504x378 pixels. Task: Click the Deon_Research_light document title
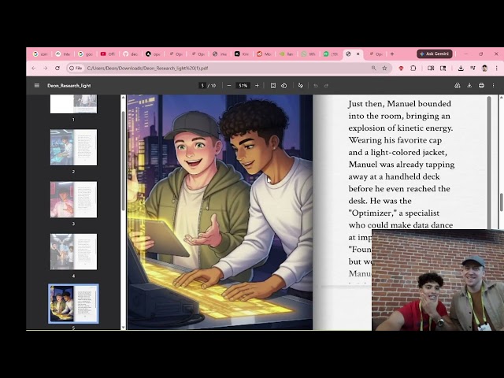[x=69, y=86]
